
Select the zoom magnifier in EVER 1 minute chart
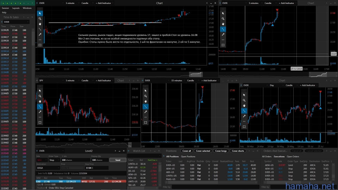tap(40, 19)
